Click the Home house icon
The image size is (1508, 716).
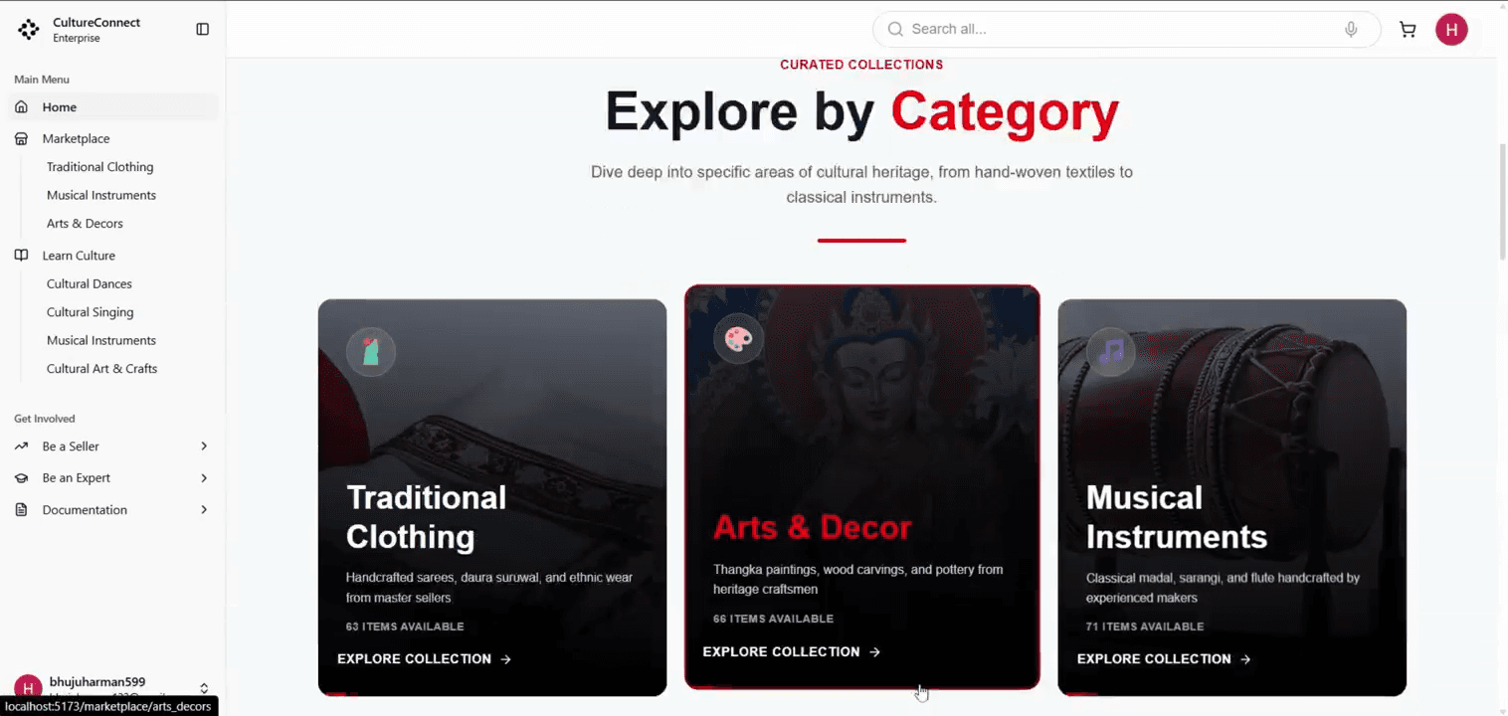click(21, 107)
